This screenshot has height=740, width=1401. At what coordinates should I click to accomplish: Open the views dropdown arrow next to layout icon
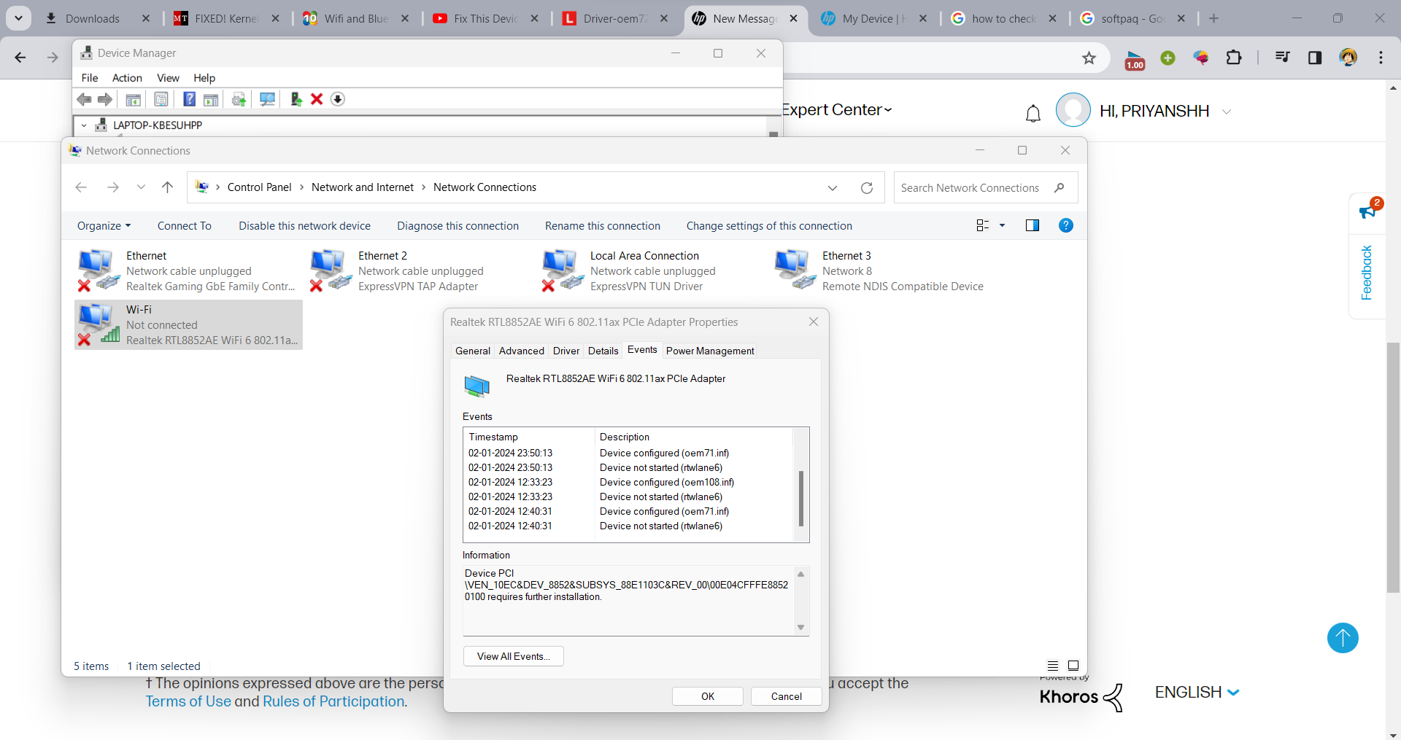(1003, 225)
